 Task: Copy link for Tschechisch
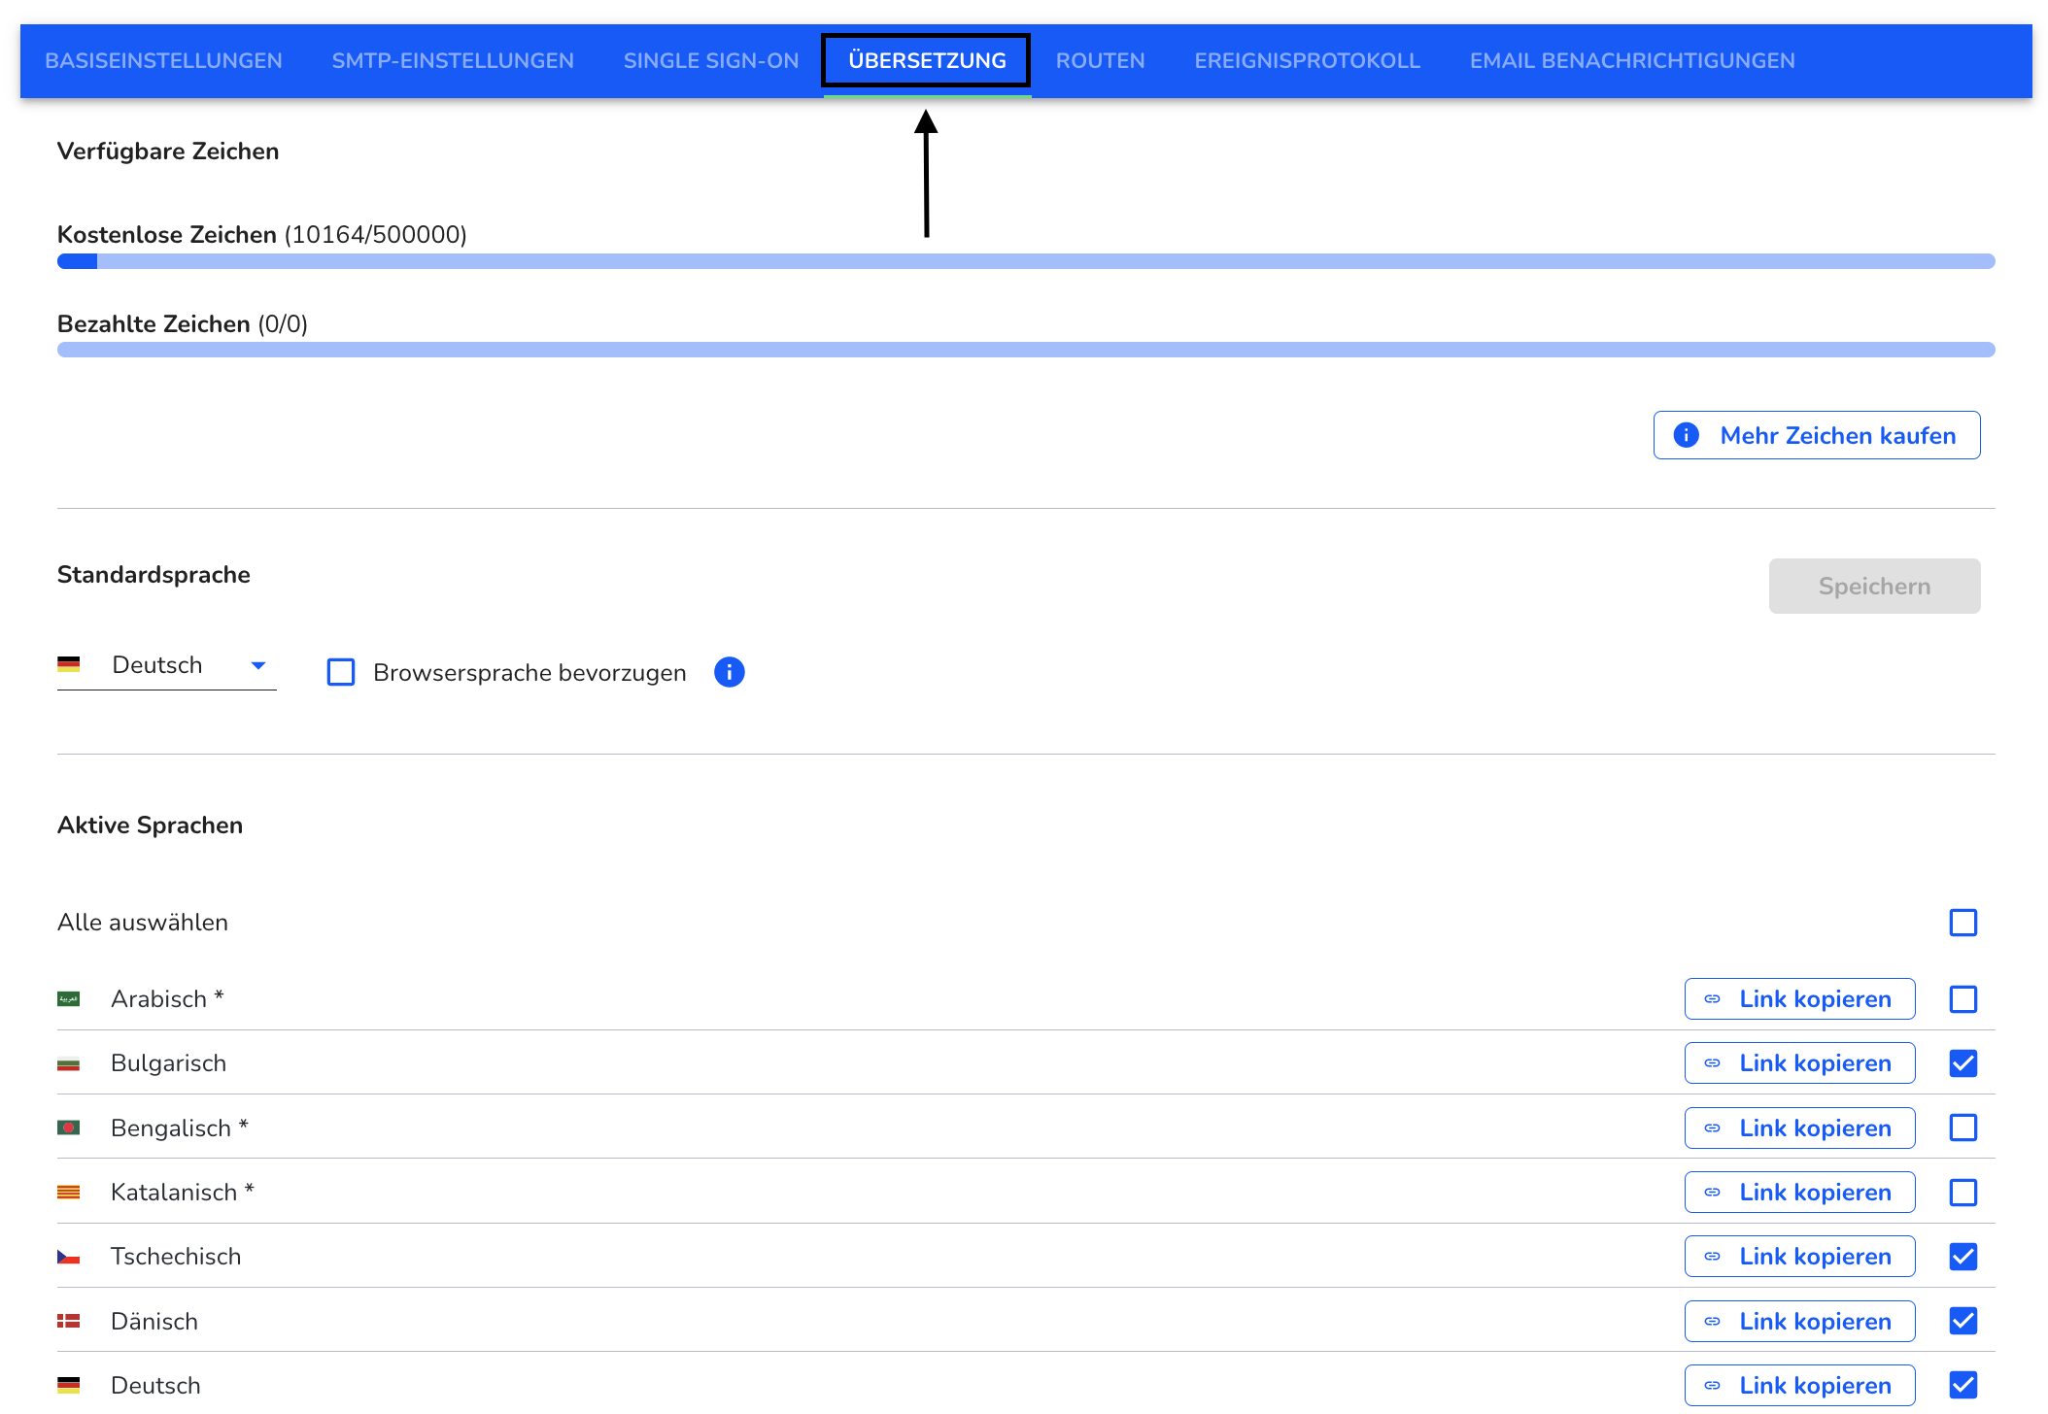1799,1257
